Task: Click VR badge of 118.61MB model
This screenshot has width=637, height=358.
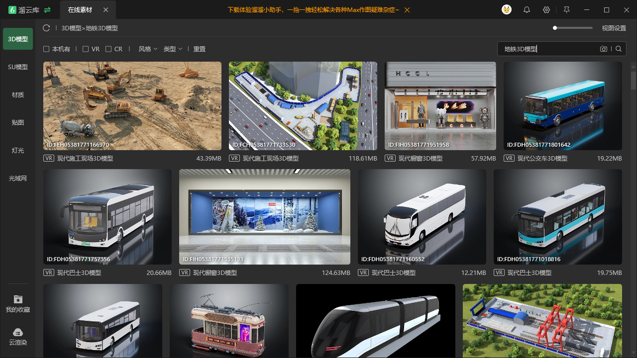Action: tap(234, 158)
